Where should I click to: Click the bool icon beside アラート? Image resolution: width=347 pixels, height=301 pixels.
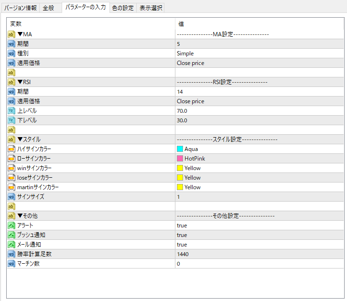tap(11, 226)
